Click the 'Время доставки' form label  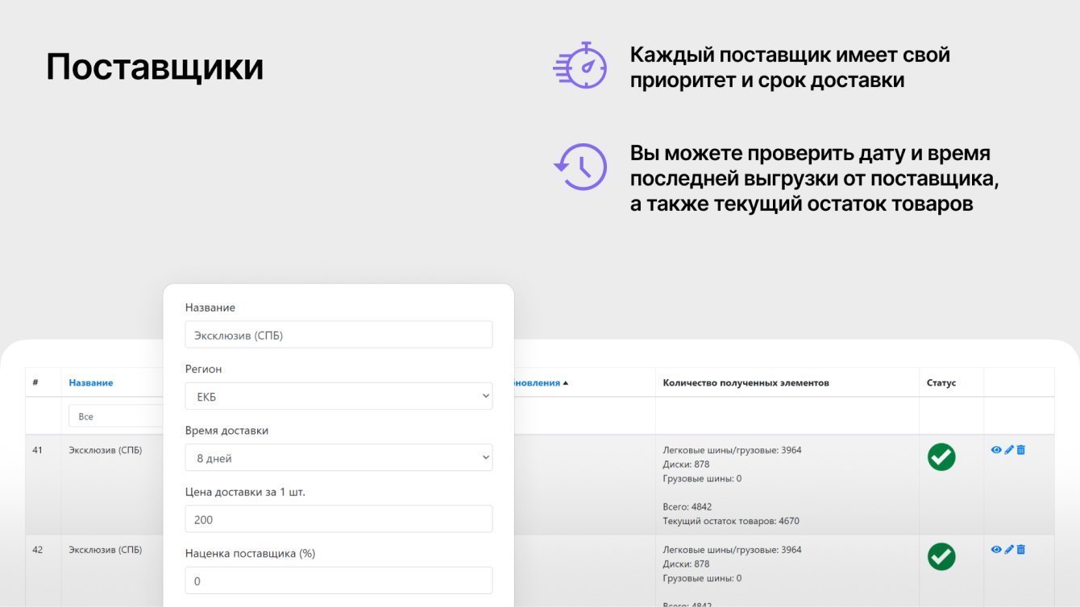coord(227,431)
